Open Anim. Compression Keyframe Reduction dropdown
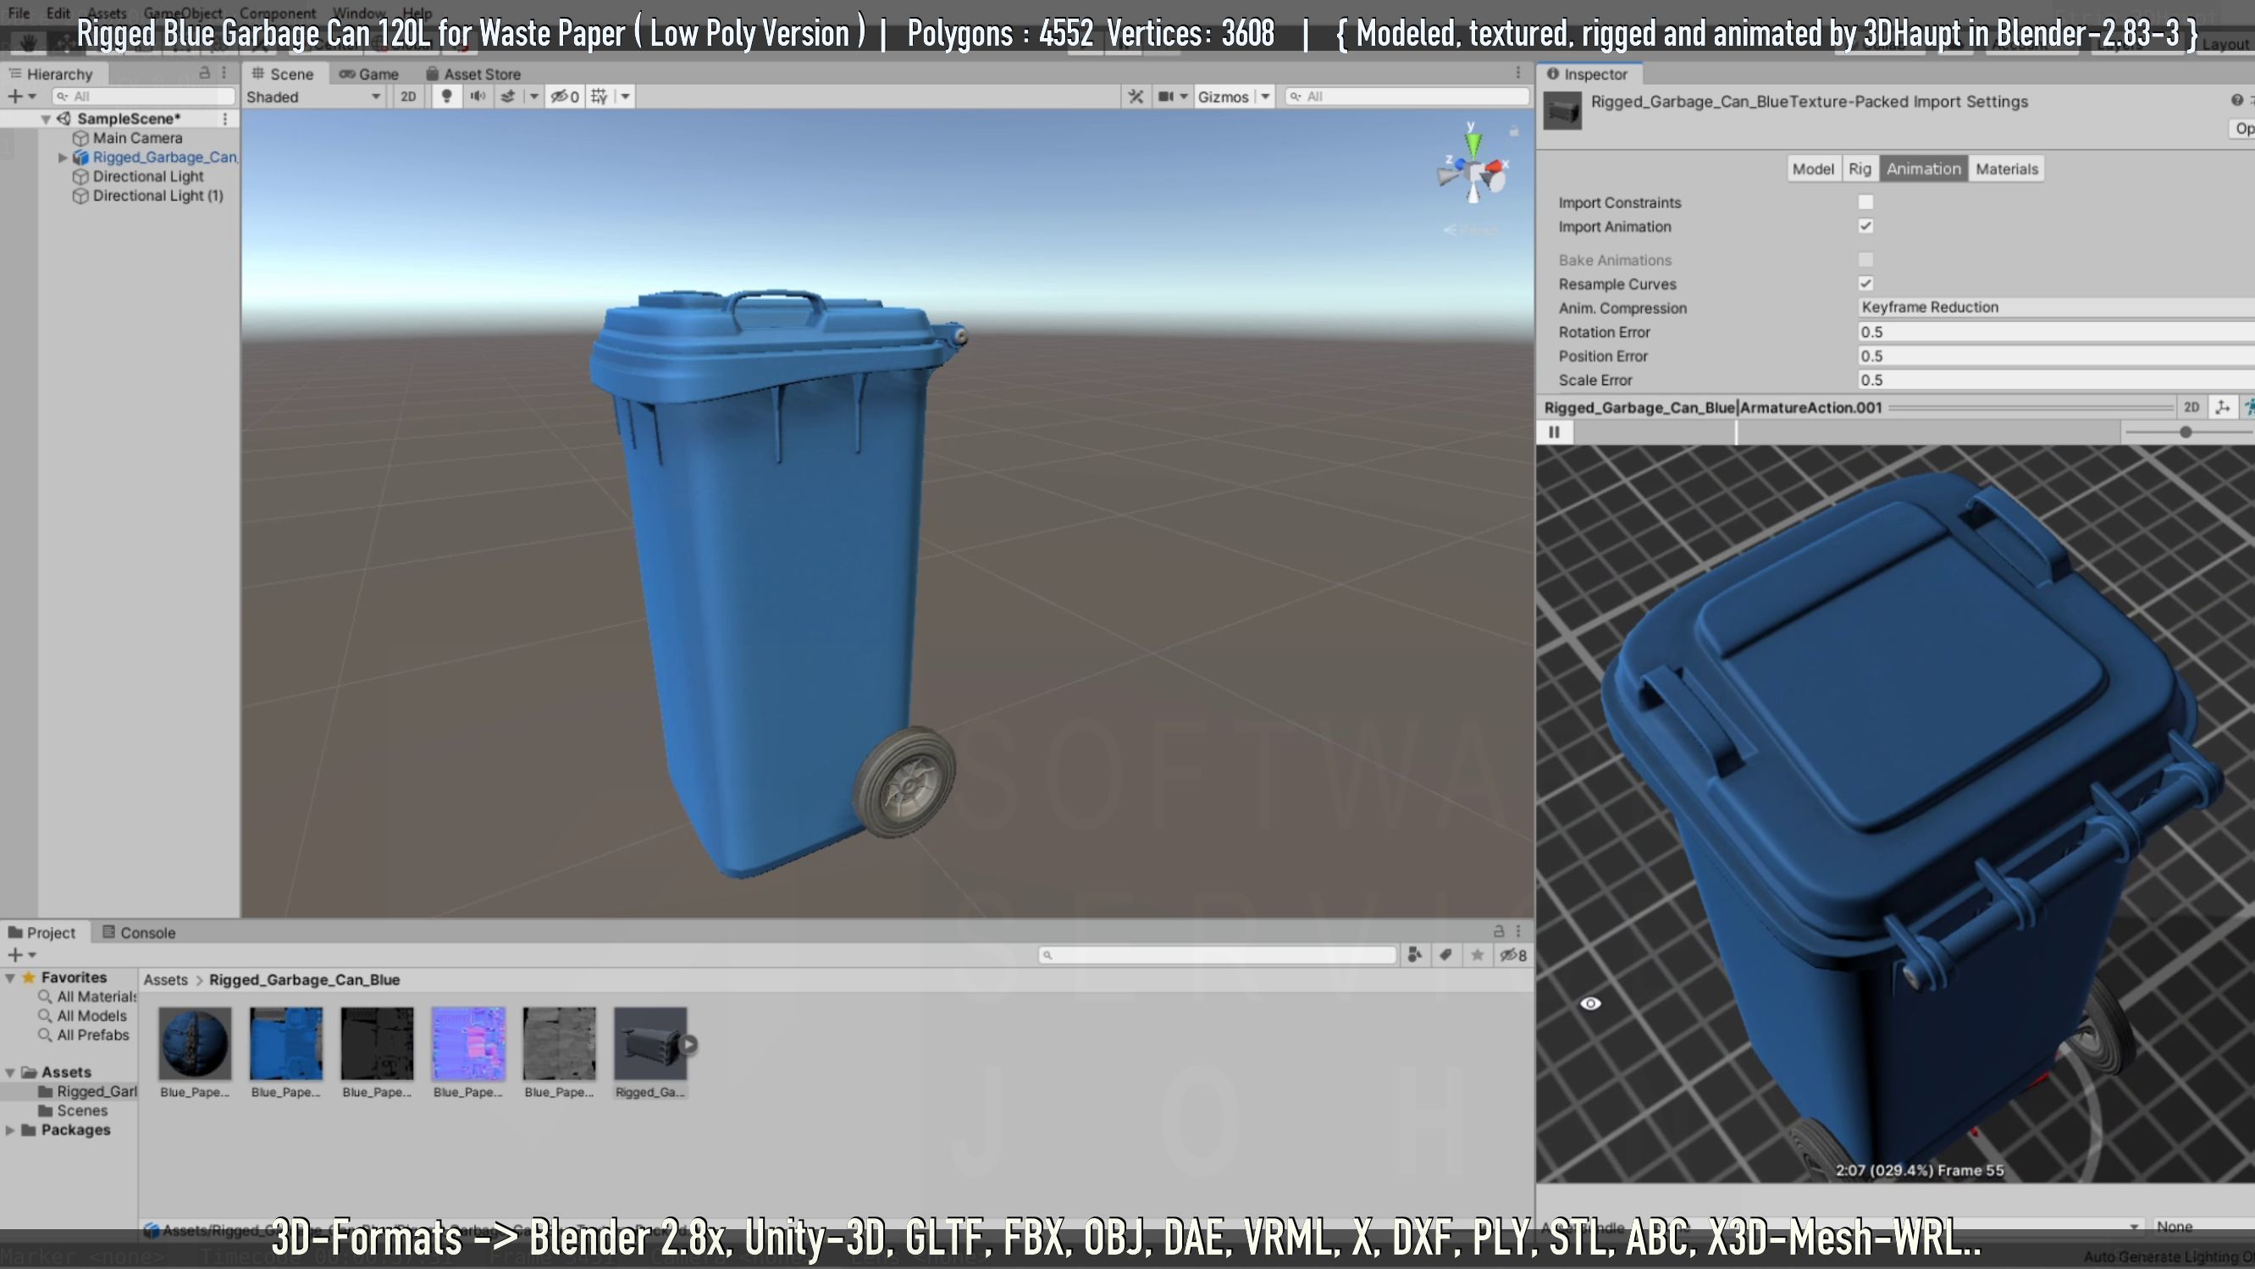Viewport: 2255px width, 1269px height. 2055,307
